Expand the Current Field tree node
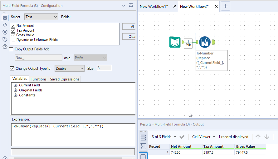This screenshot has height=159, width=278. (x=15, y=85)
